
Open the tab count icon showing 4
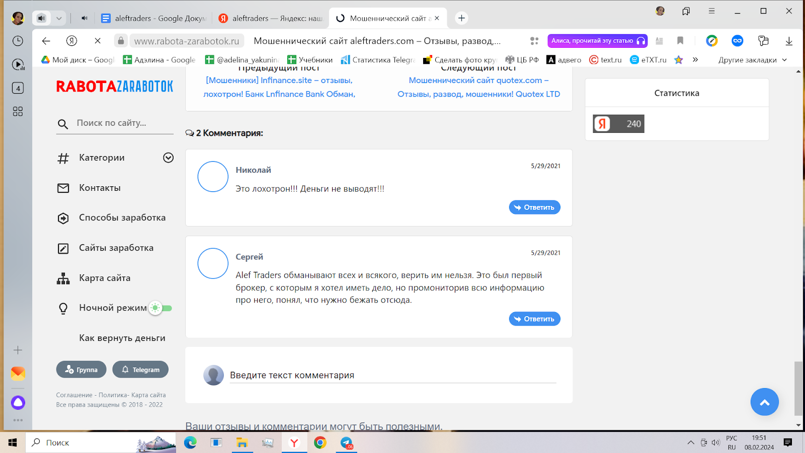point(18,88)
